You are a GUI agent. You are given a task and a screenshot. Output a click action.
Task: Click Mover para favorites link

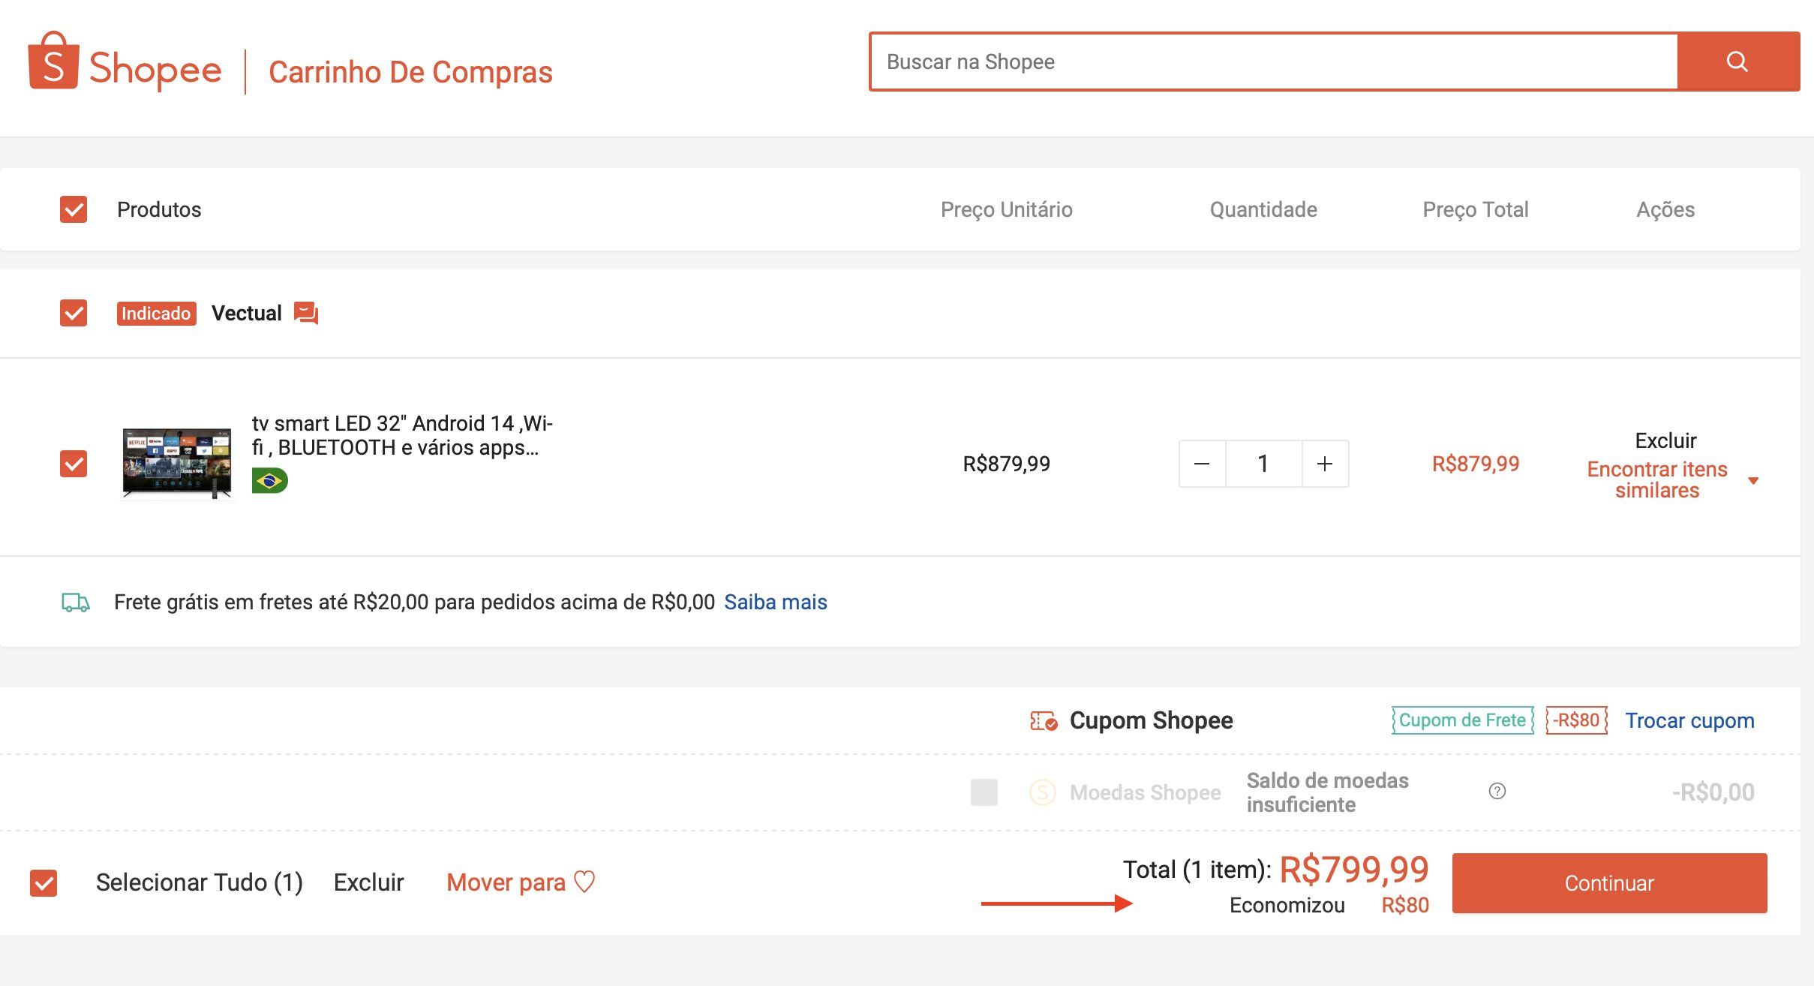click(x=506, y=882)
